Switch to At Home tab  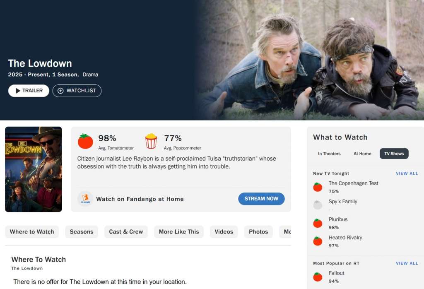click(x=362, y=154)
